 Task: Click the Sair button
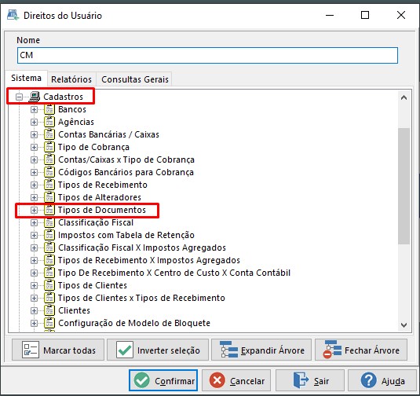click(x=310, y=380)
